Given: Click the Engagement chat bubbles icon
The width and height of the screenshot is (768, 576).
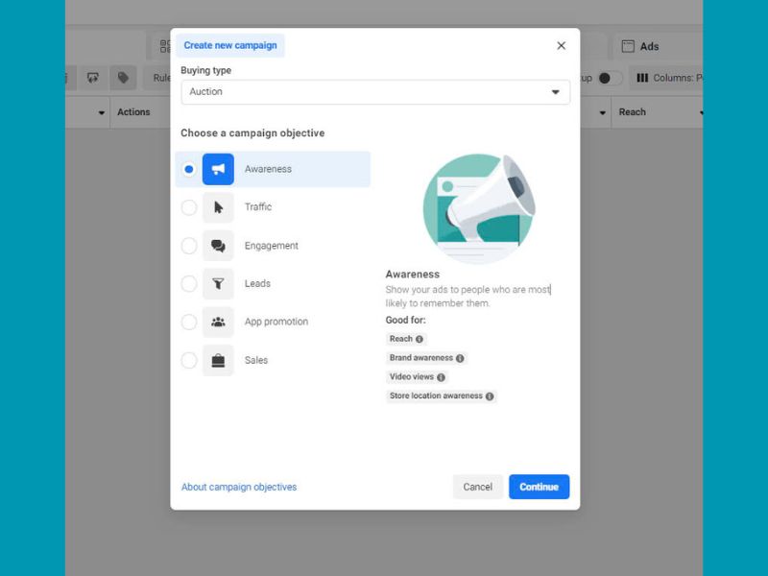Looking at the screenshot, I should click(x=218, y=246).
